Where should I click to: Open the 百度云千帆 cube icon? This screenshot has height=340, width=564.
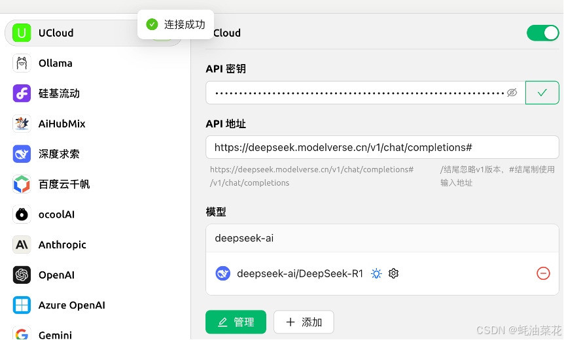pyautogui.click(x=22, y=184)
